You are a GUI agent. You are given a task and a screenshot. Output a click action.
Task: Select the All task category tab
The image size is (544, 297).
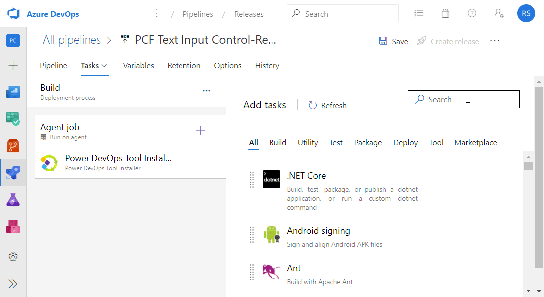[x=253, y=143]
